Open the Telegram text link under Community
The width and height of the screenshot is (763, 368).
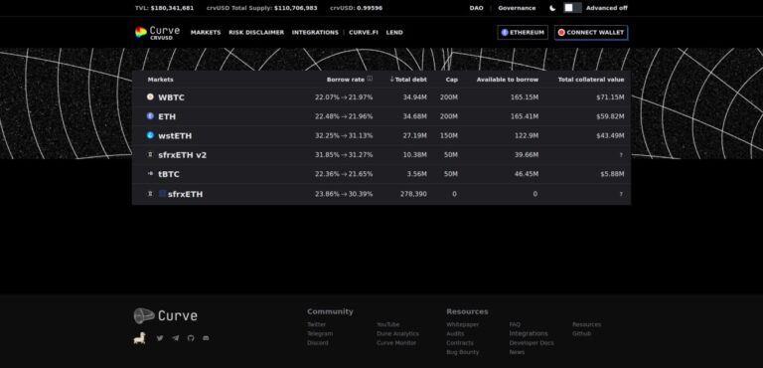point(320,333)
